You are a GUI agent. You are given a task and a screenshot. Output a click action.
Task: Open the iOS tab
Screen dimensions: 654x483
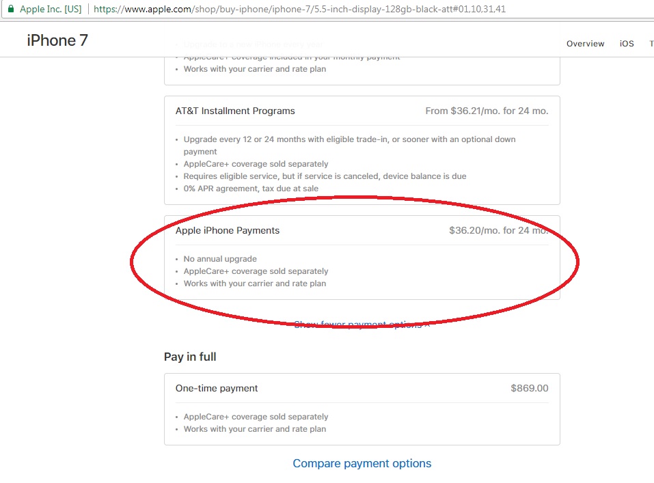coord(627,43)
